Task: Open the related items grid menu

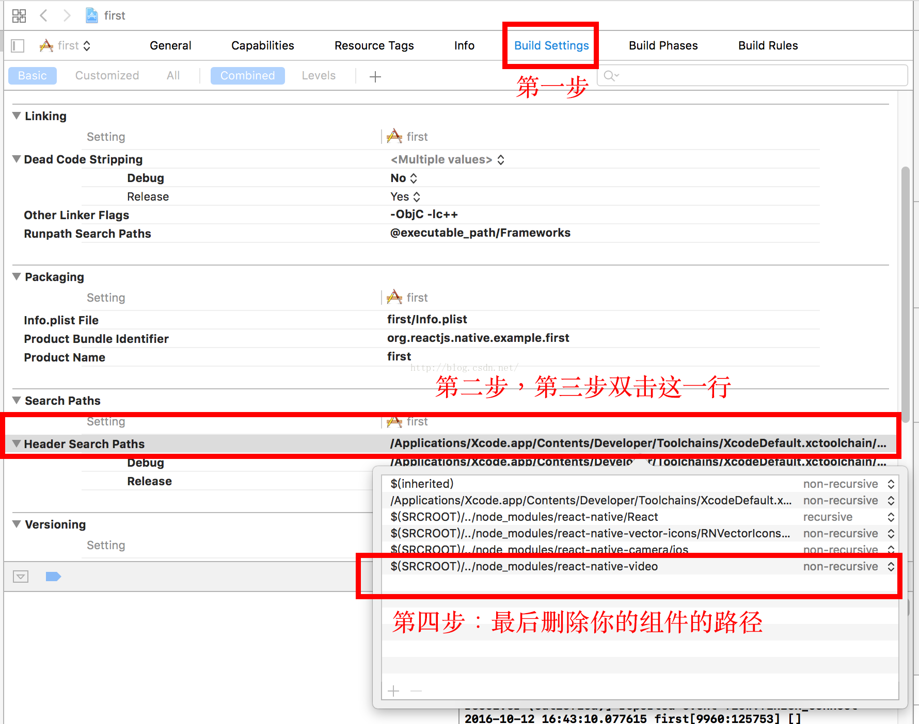Action: [19, 16]
